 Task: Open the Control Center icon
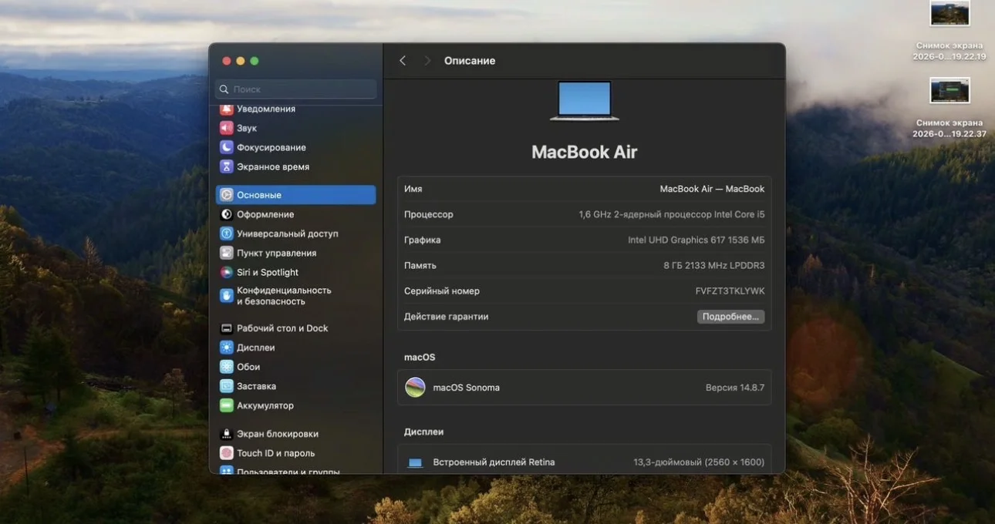pyautogui.click(x=226, y=253)
